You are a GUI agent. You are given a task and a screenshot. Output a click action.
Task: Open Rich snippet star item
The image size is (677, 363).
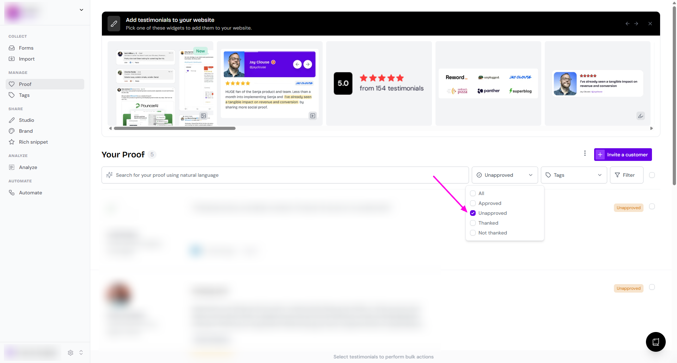click(33, 142)
